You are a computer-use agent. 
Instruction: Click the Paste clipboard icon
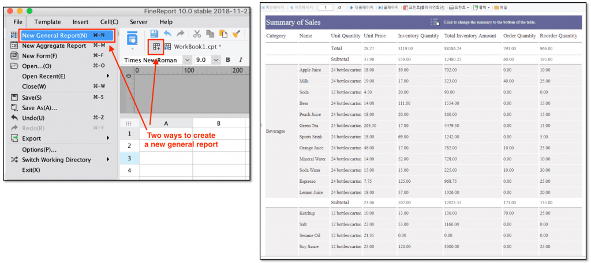(x=223, y=33)
